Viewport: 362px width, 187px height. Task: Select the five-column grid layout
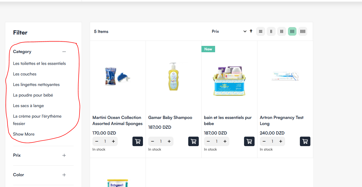pos(303,31)
